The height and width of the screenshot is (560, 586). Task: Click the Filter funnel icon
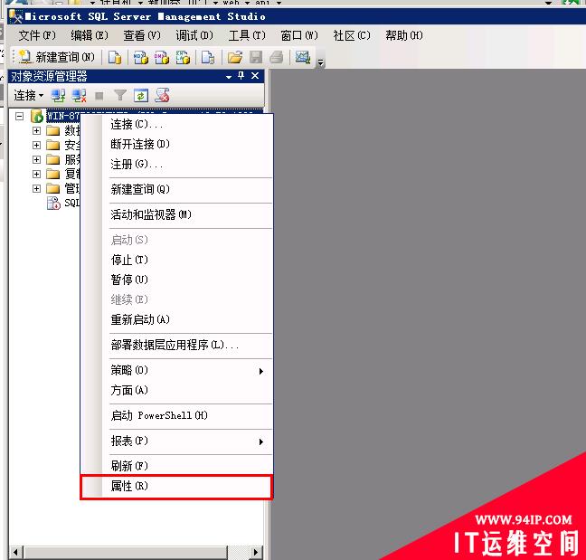tap(120, 96)
